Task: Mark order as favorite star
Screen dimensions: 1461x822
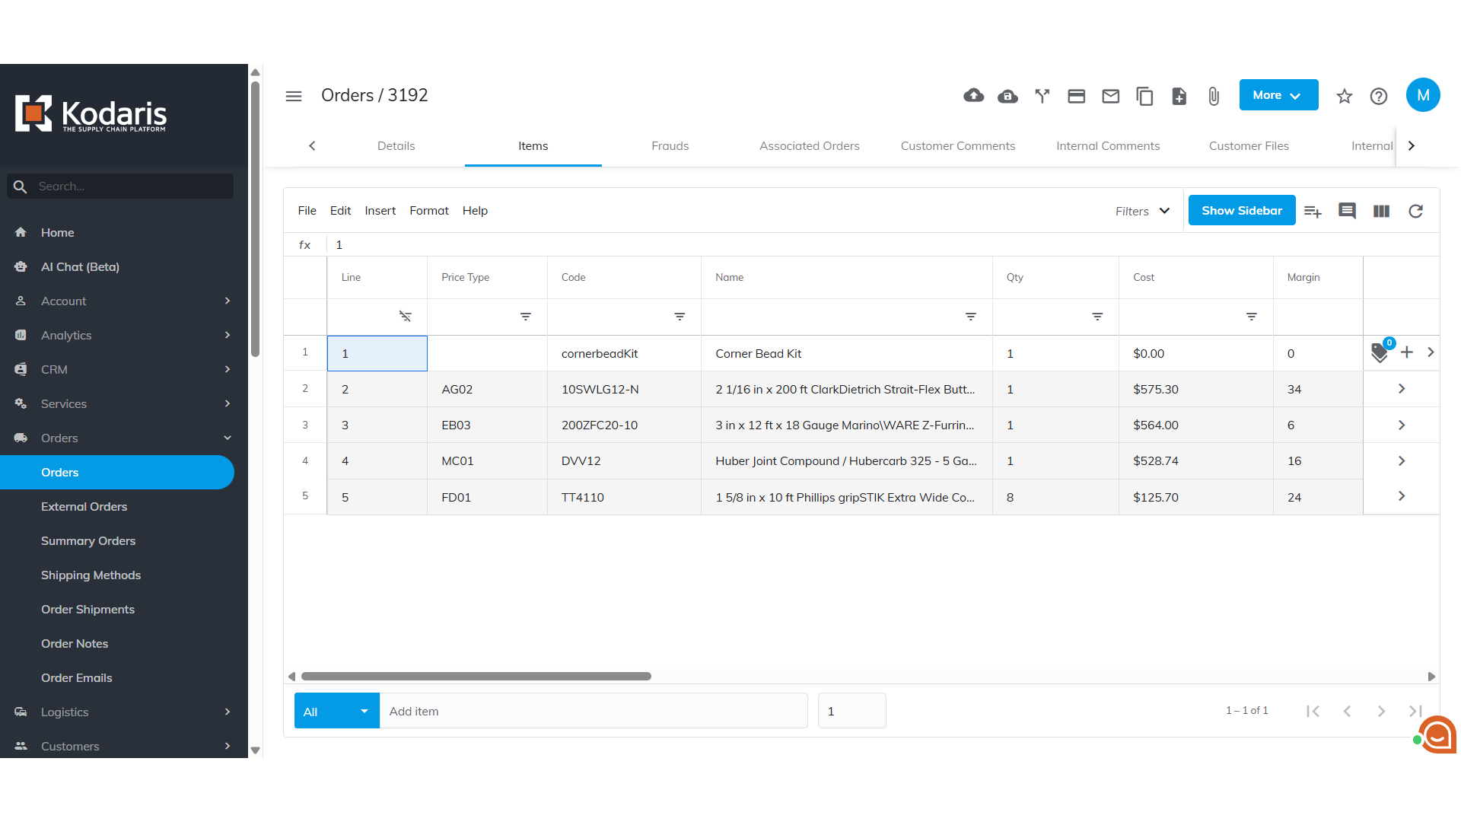Action: tap(1344, 96)
